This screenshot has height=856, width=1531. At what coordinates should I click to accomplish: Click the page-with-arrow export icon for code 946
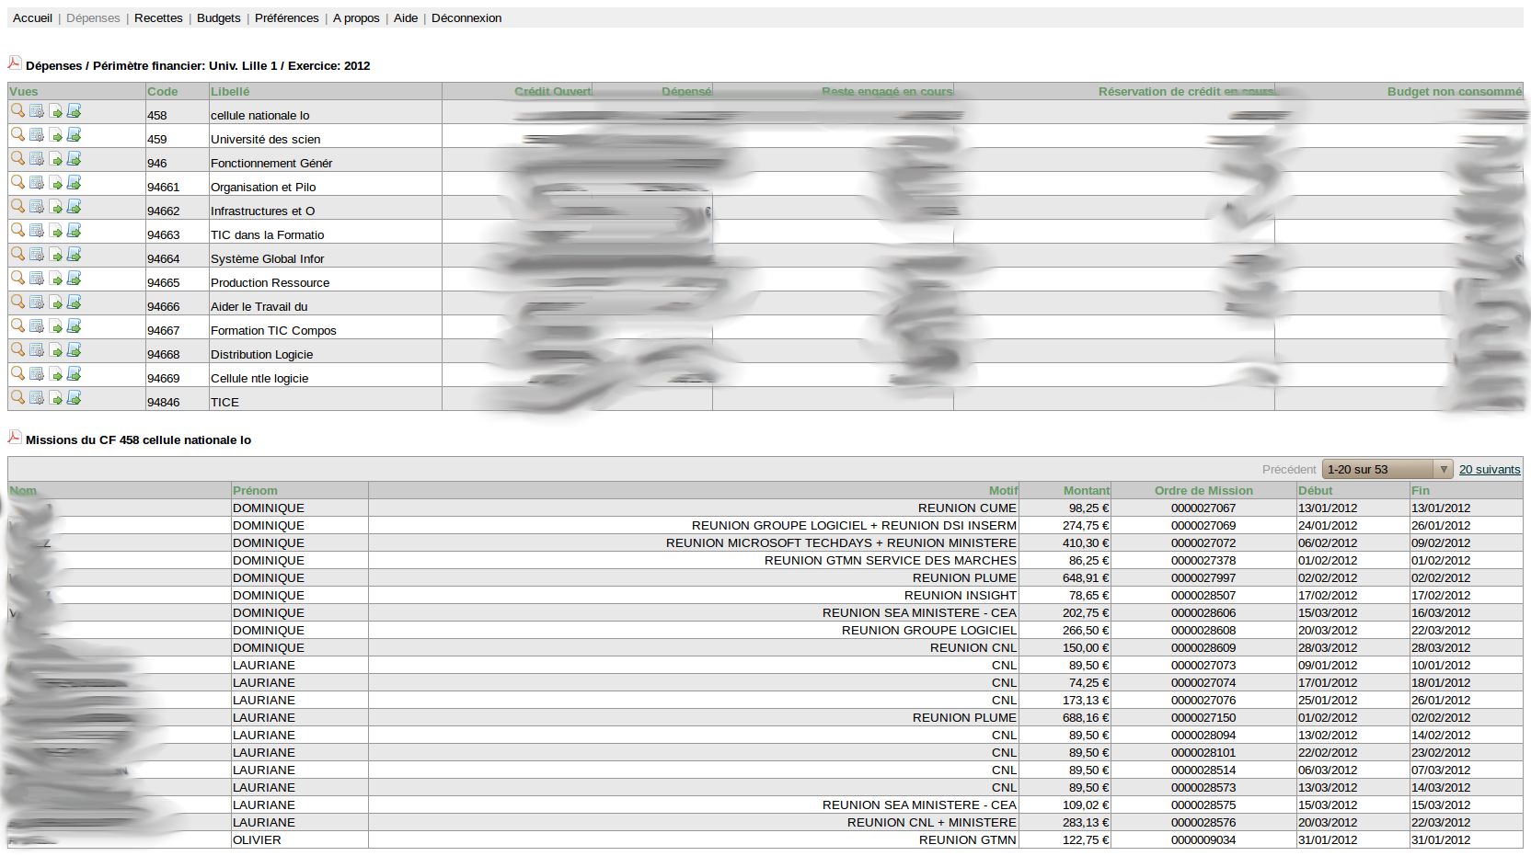pos(56,159)
